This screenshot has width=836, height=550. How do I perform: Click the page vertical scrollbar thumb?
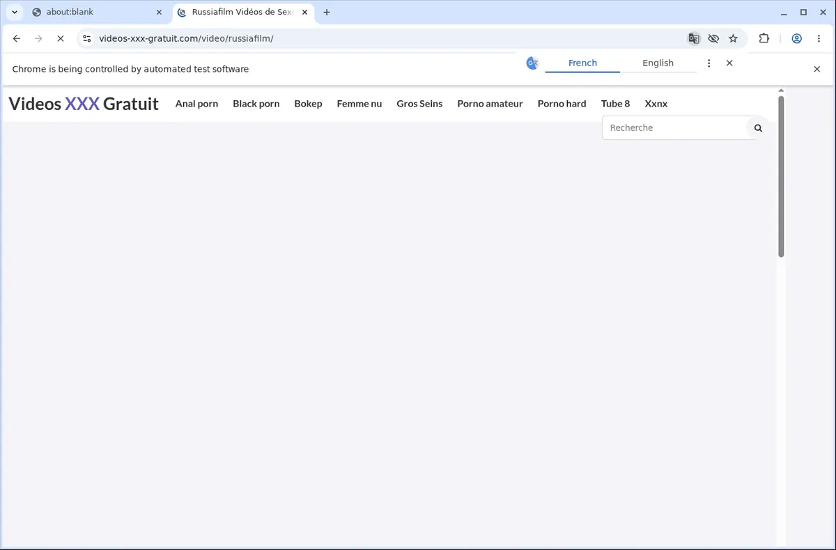[781, 176]
